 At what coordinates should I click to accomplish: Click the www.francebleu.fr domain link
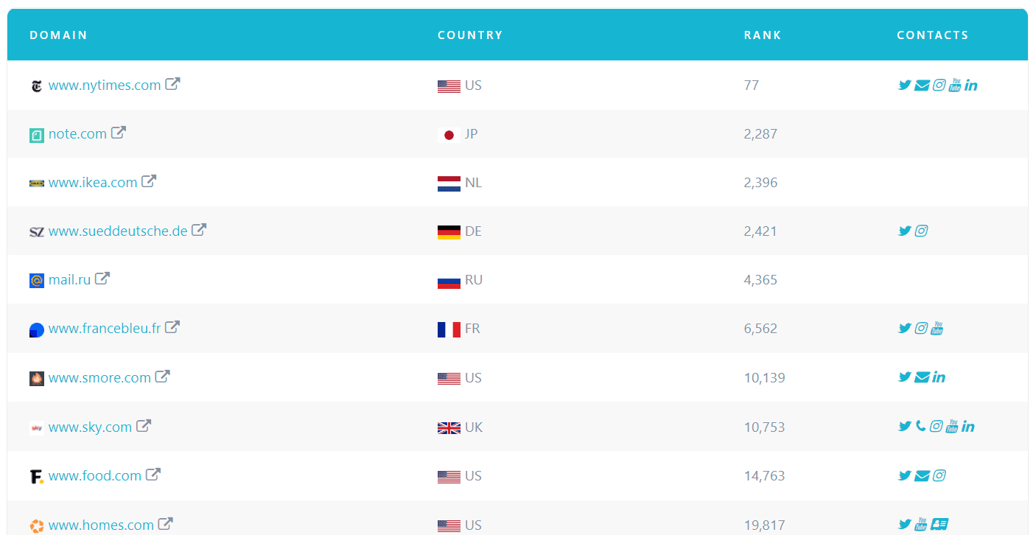(105, 328)
